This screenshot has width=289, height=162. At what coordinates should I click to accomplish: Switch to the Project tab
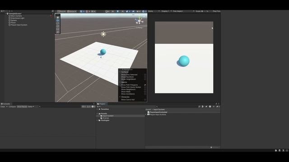point(101,104)
